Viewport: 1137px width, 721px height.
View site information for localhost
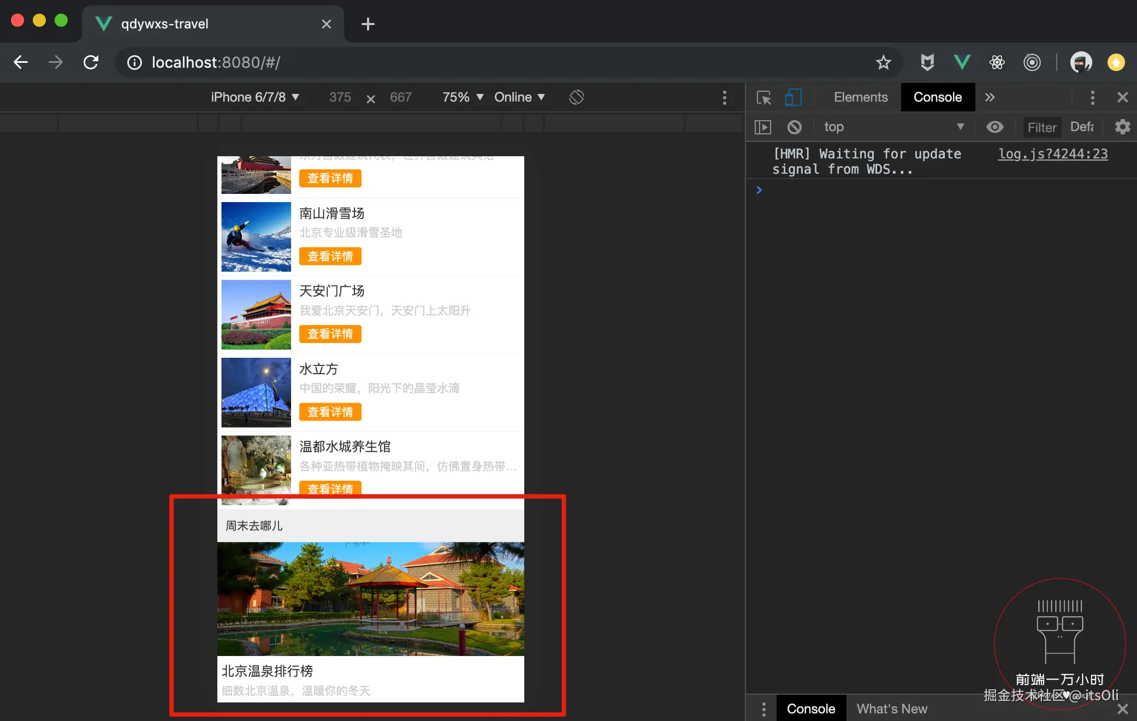[134, 63]
